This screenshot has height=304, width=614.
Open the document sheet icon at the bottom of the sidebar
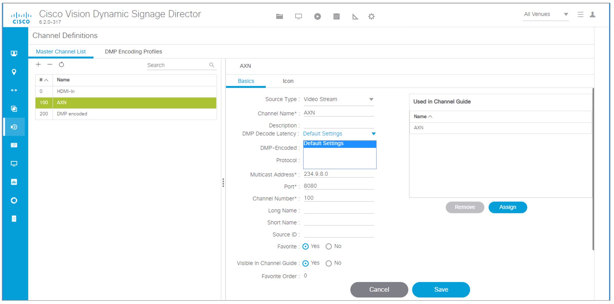coord(14,219)
